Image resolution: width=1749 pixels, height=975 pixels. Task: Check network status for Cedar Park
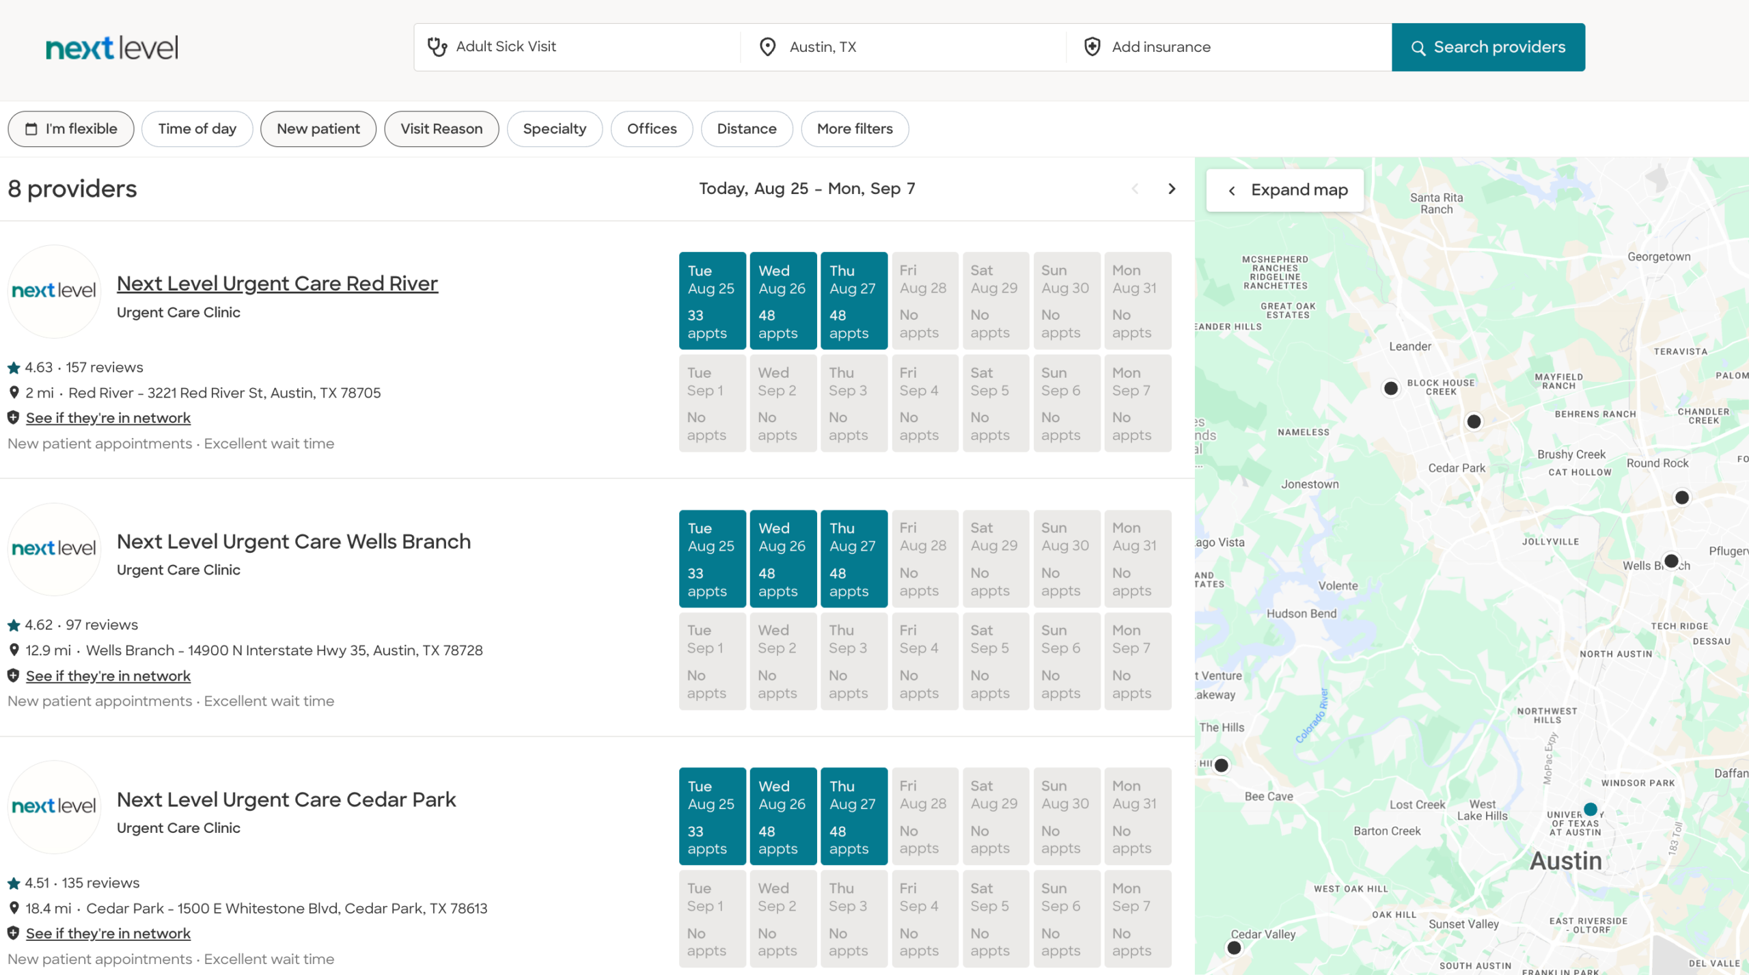click(x=108, y=933)
